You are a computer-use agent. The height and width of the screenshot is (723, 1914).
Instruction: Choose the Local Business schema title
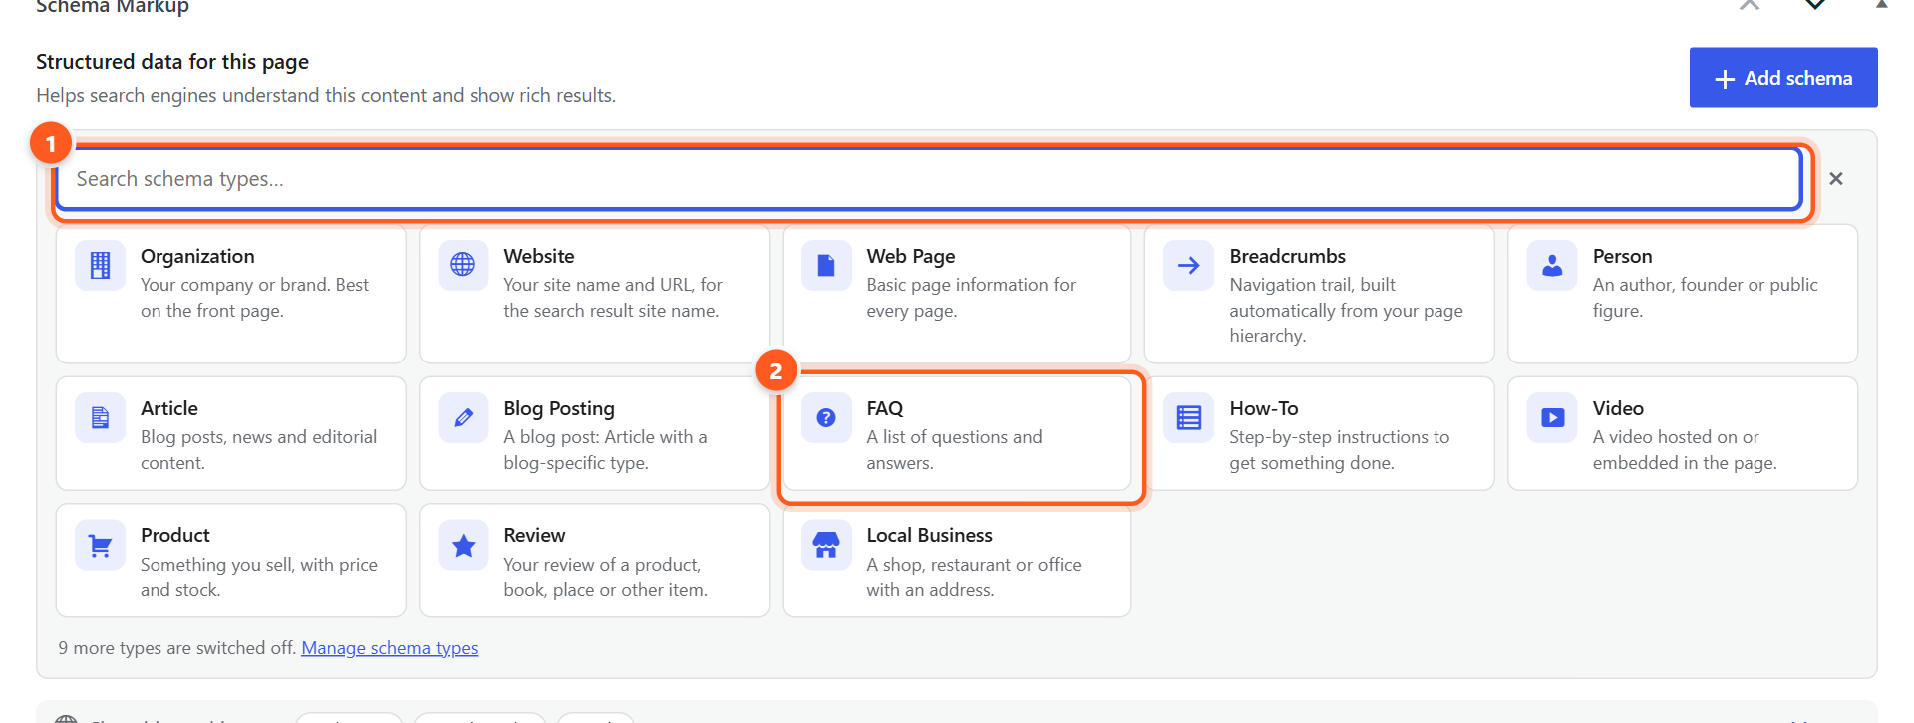pos(930,535)
